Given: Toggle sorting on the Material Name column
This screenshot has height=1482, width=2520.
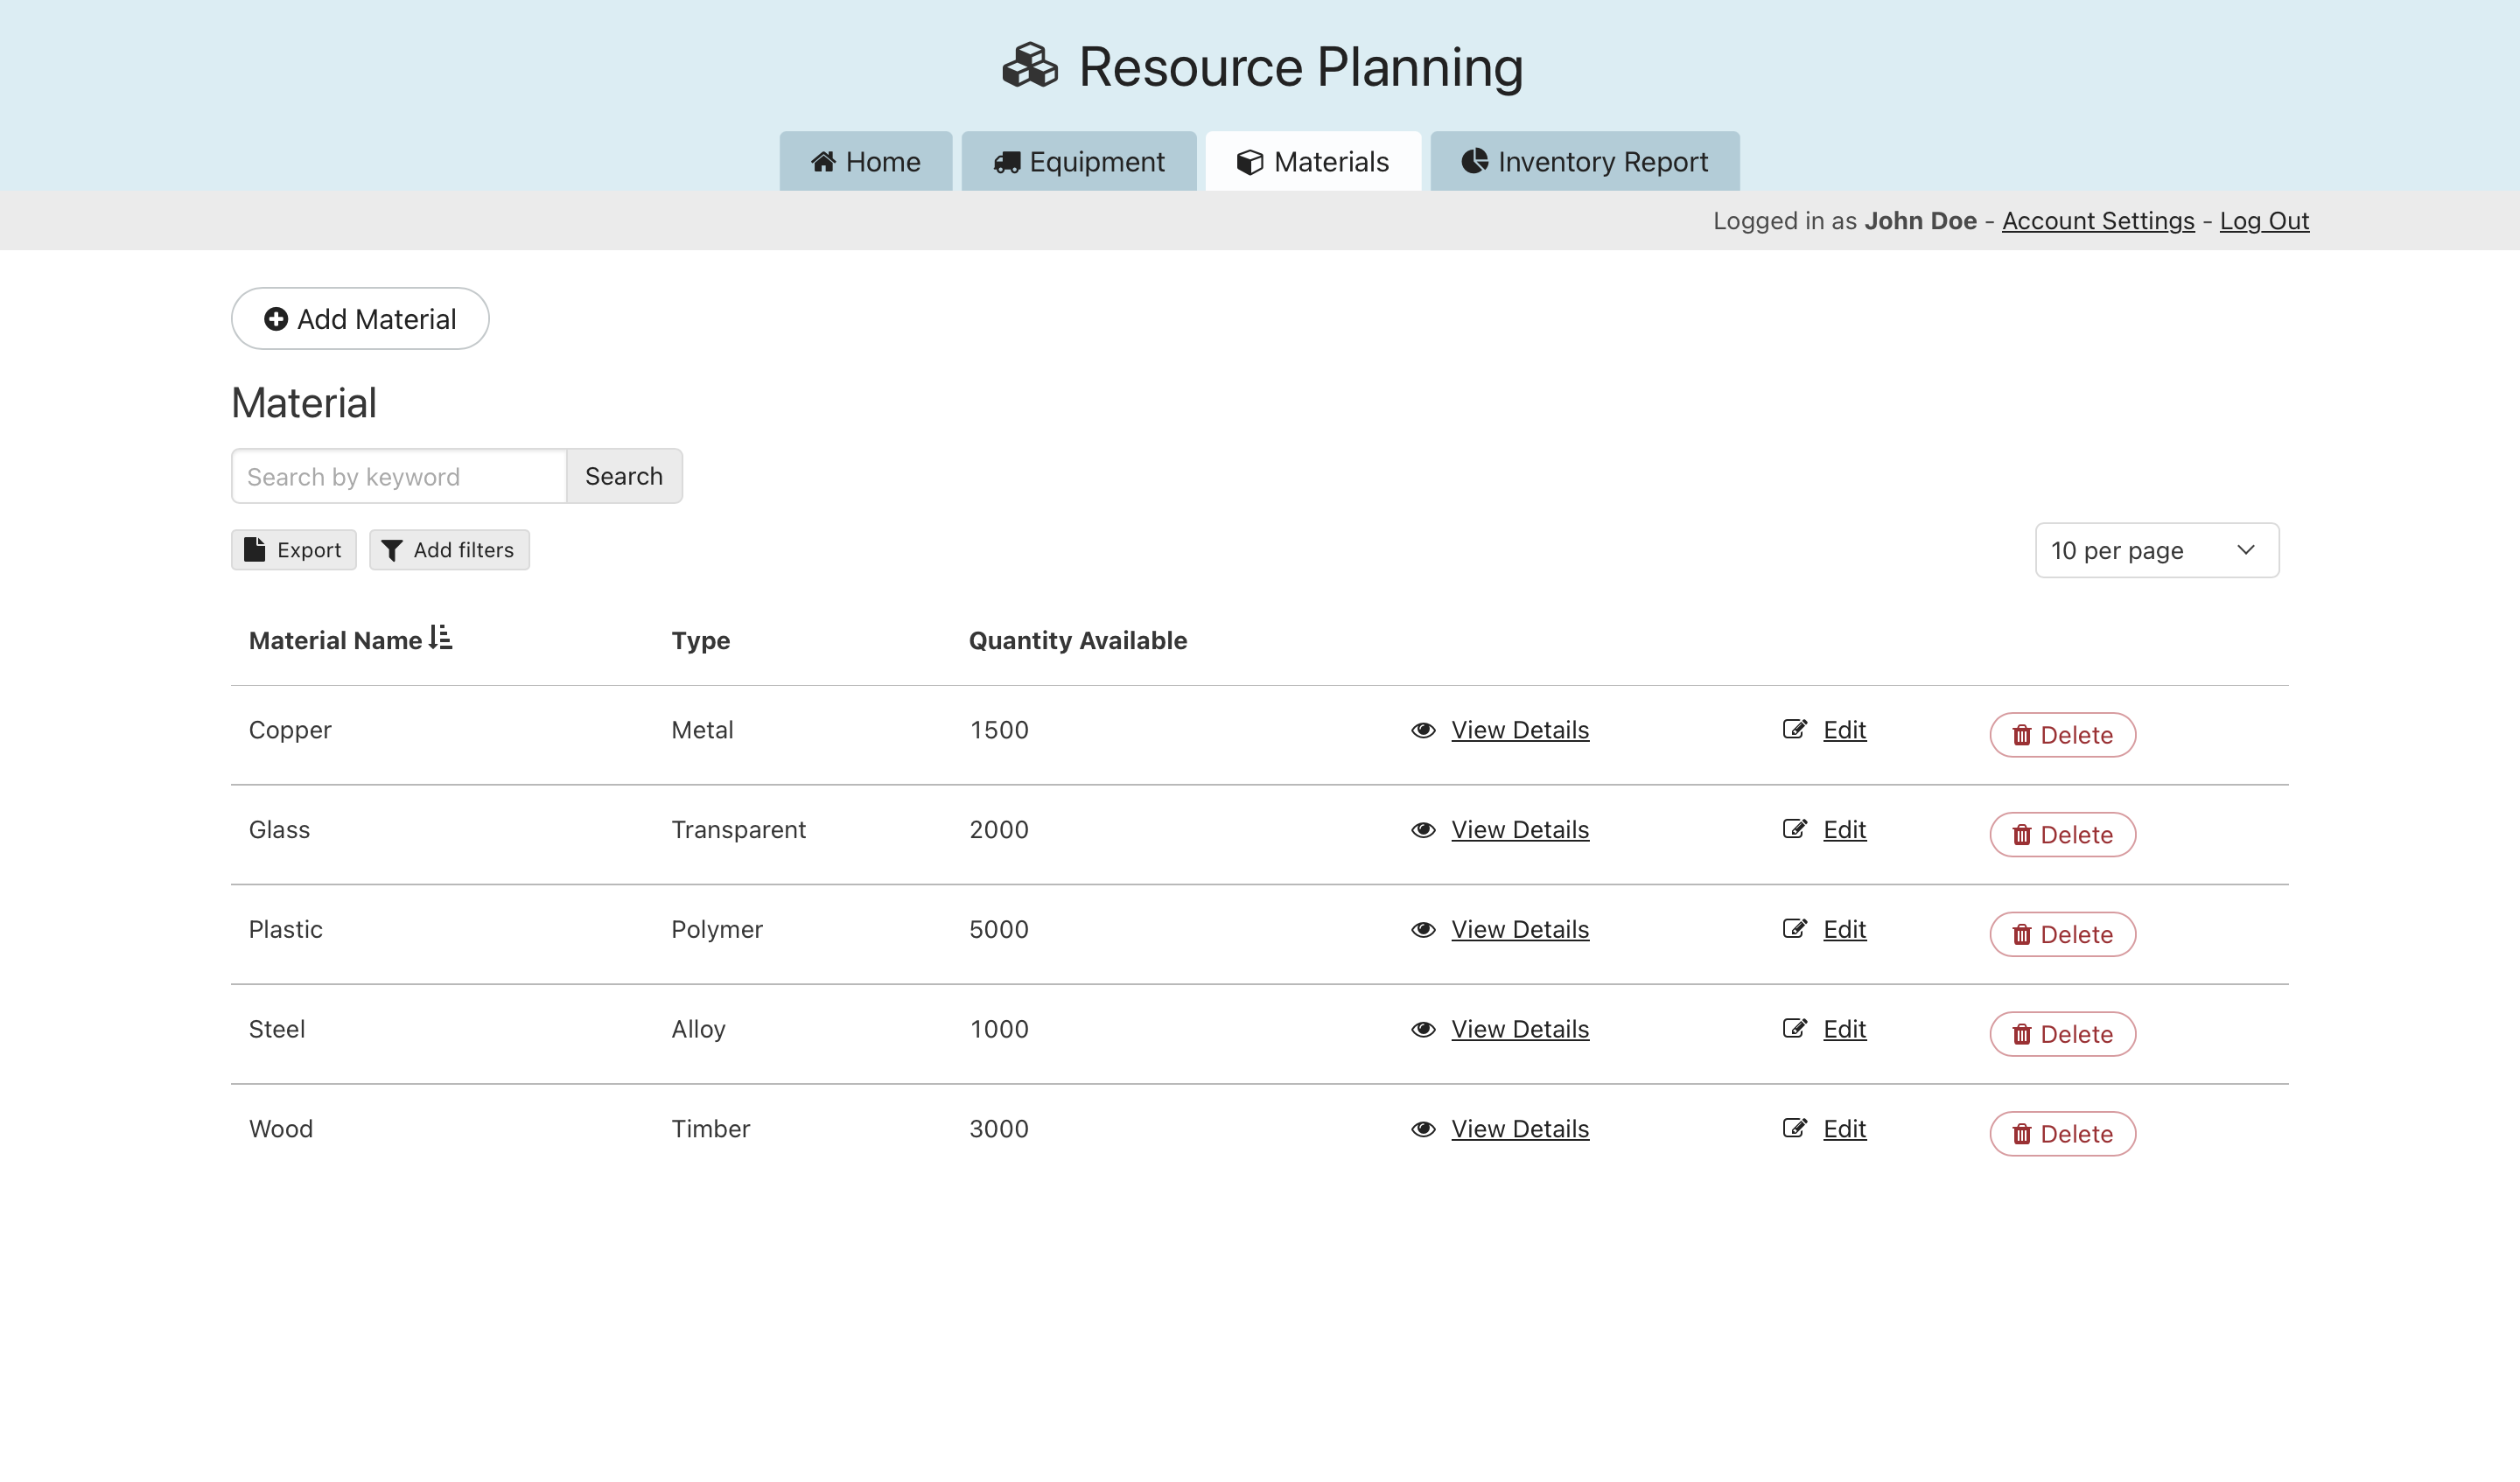Looking at the screenshot, I should click(x=438, y=637).
